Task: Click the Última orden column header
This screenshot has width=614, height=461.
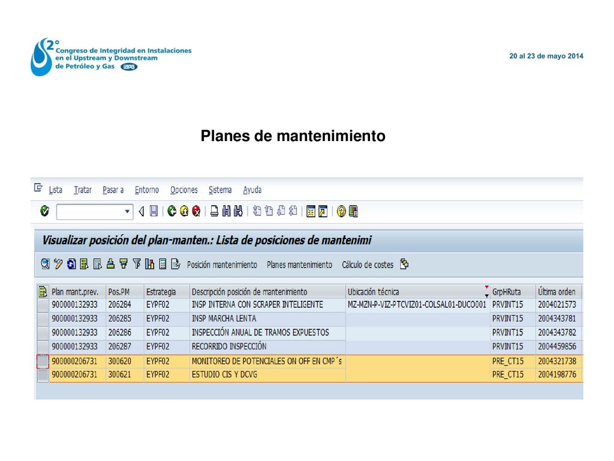Action: 558,292
